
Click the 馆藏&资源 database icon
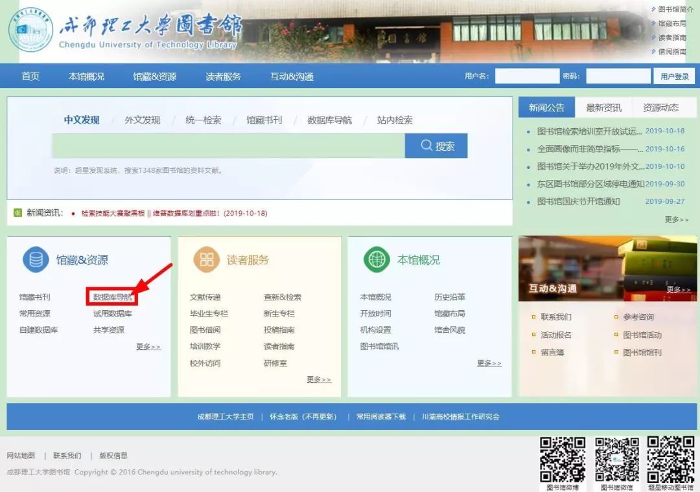[x=36, y=260]
